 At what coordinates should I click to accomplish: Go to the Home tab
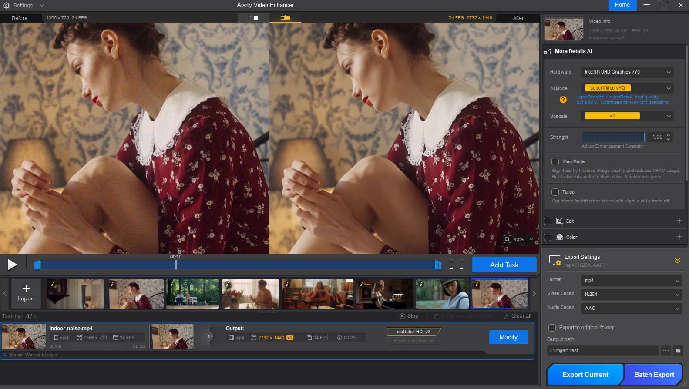pyautogui.click(x=622, y=5)
